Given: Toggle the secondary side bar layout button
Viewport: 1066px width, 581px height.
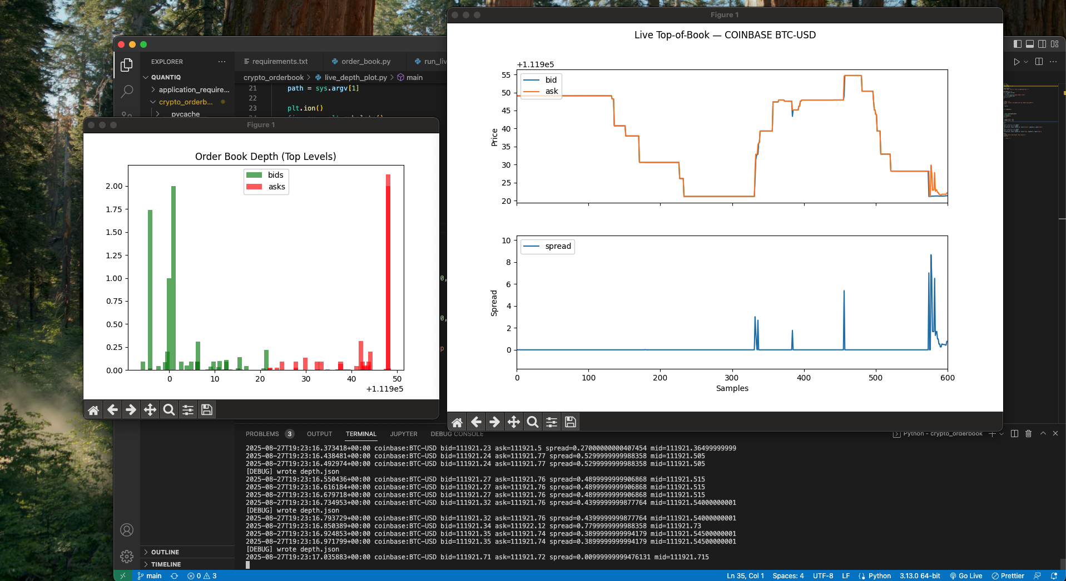Looking at the screenshot, I should (x=1042, y=44).
